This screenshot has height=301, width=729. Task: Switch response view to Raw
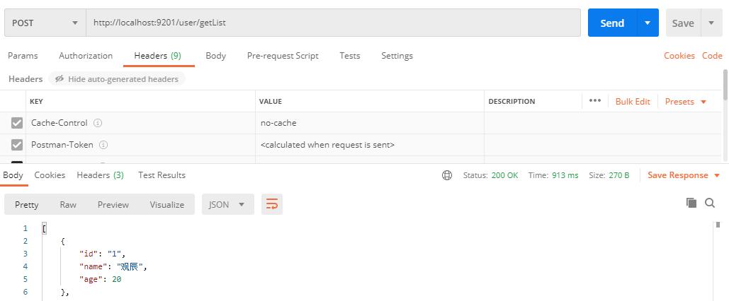68,205
